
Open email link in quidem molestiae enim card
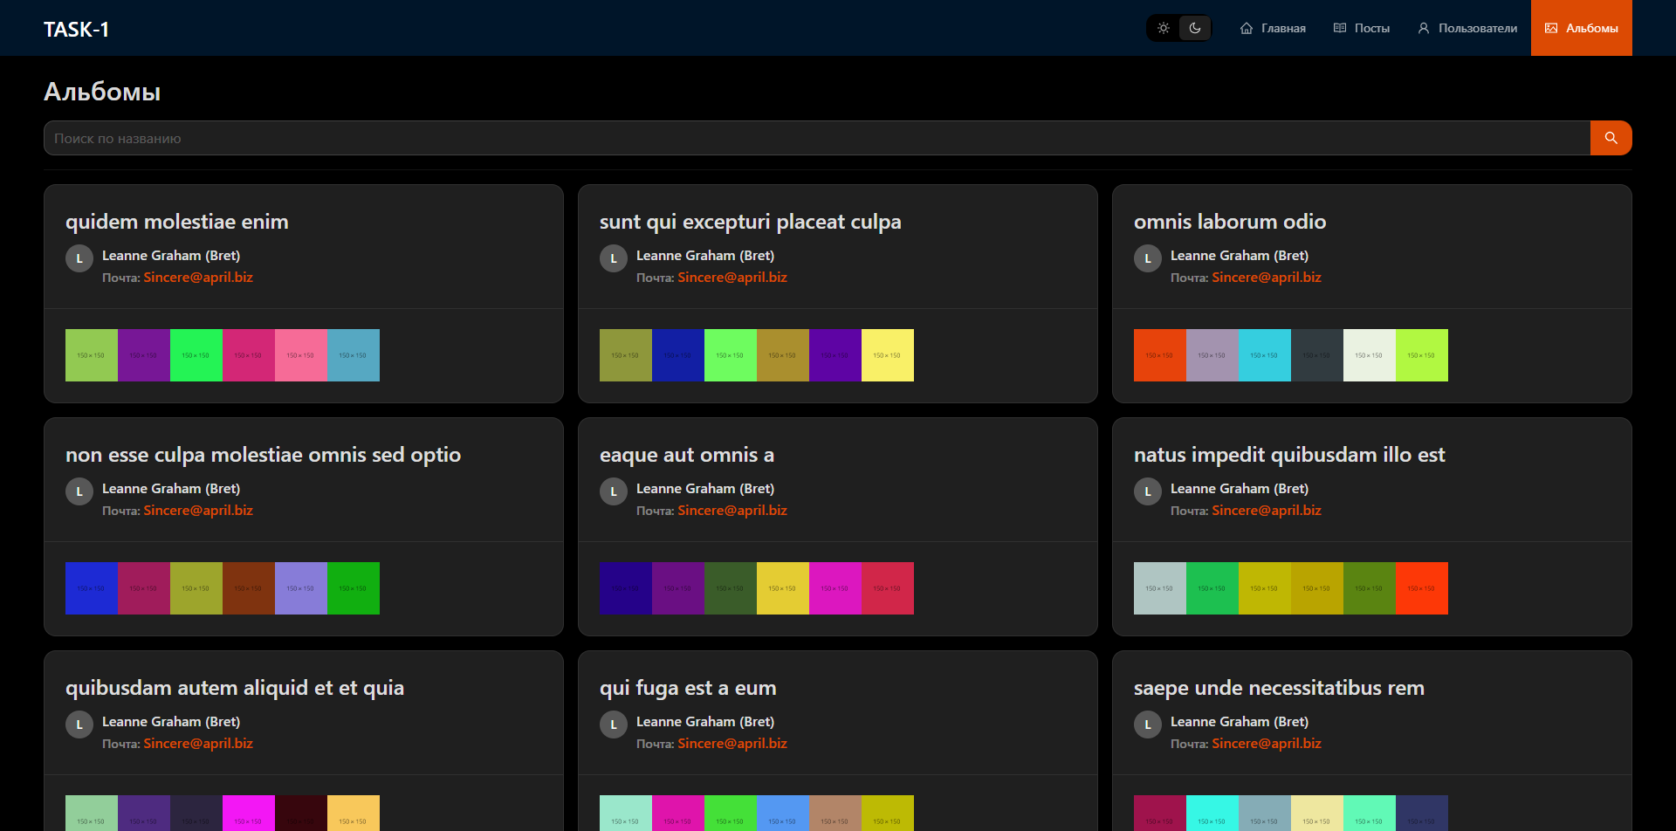pos(198,278)
